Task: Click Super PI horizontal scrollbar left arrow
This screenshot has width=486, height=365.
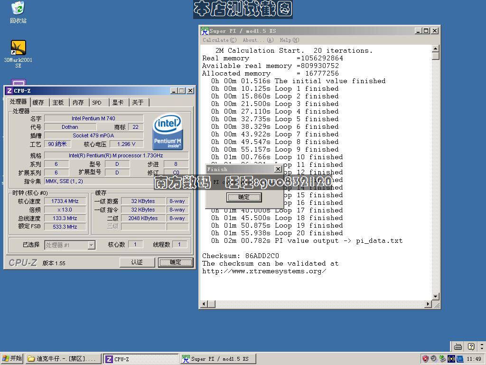Action: pos(204,304)
